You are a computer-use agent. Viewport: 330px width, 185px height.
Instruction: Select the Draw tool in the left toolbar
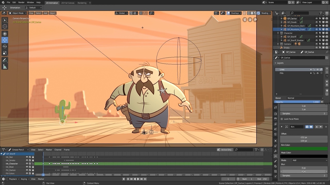tap(4, 60)
